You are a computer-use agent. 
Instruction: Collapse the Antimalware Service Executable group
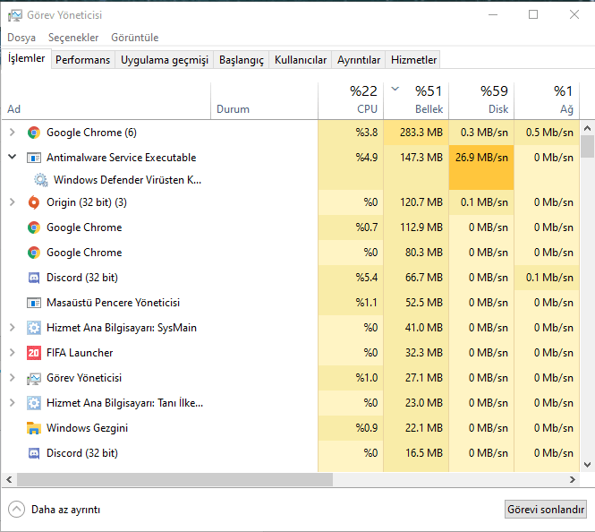12,158
